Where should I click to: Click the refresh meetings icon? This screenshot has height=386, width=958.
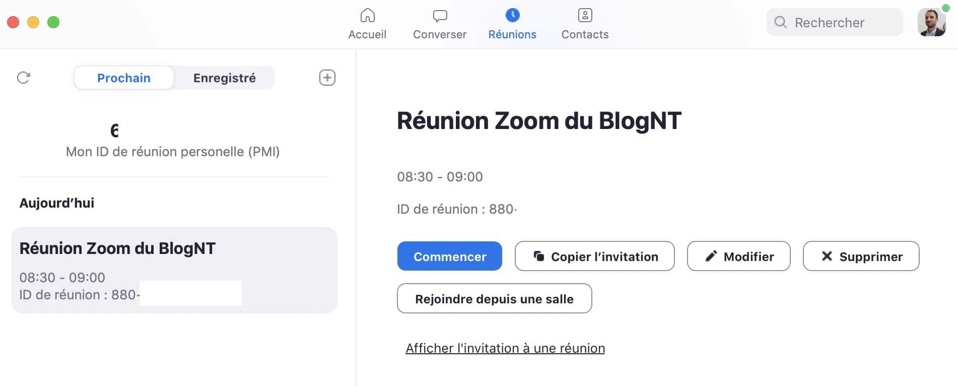(x=23, y=78)
